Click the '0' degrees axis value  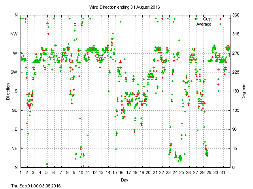pos(234,167)
